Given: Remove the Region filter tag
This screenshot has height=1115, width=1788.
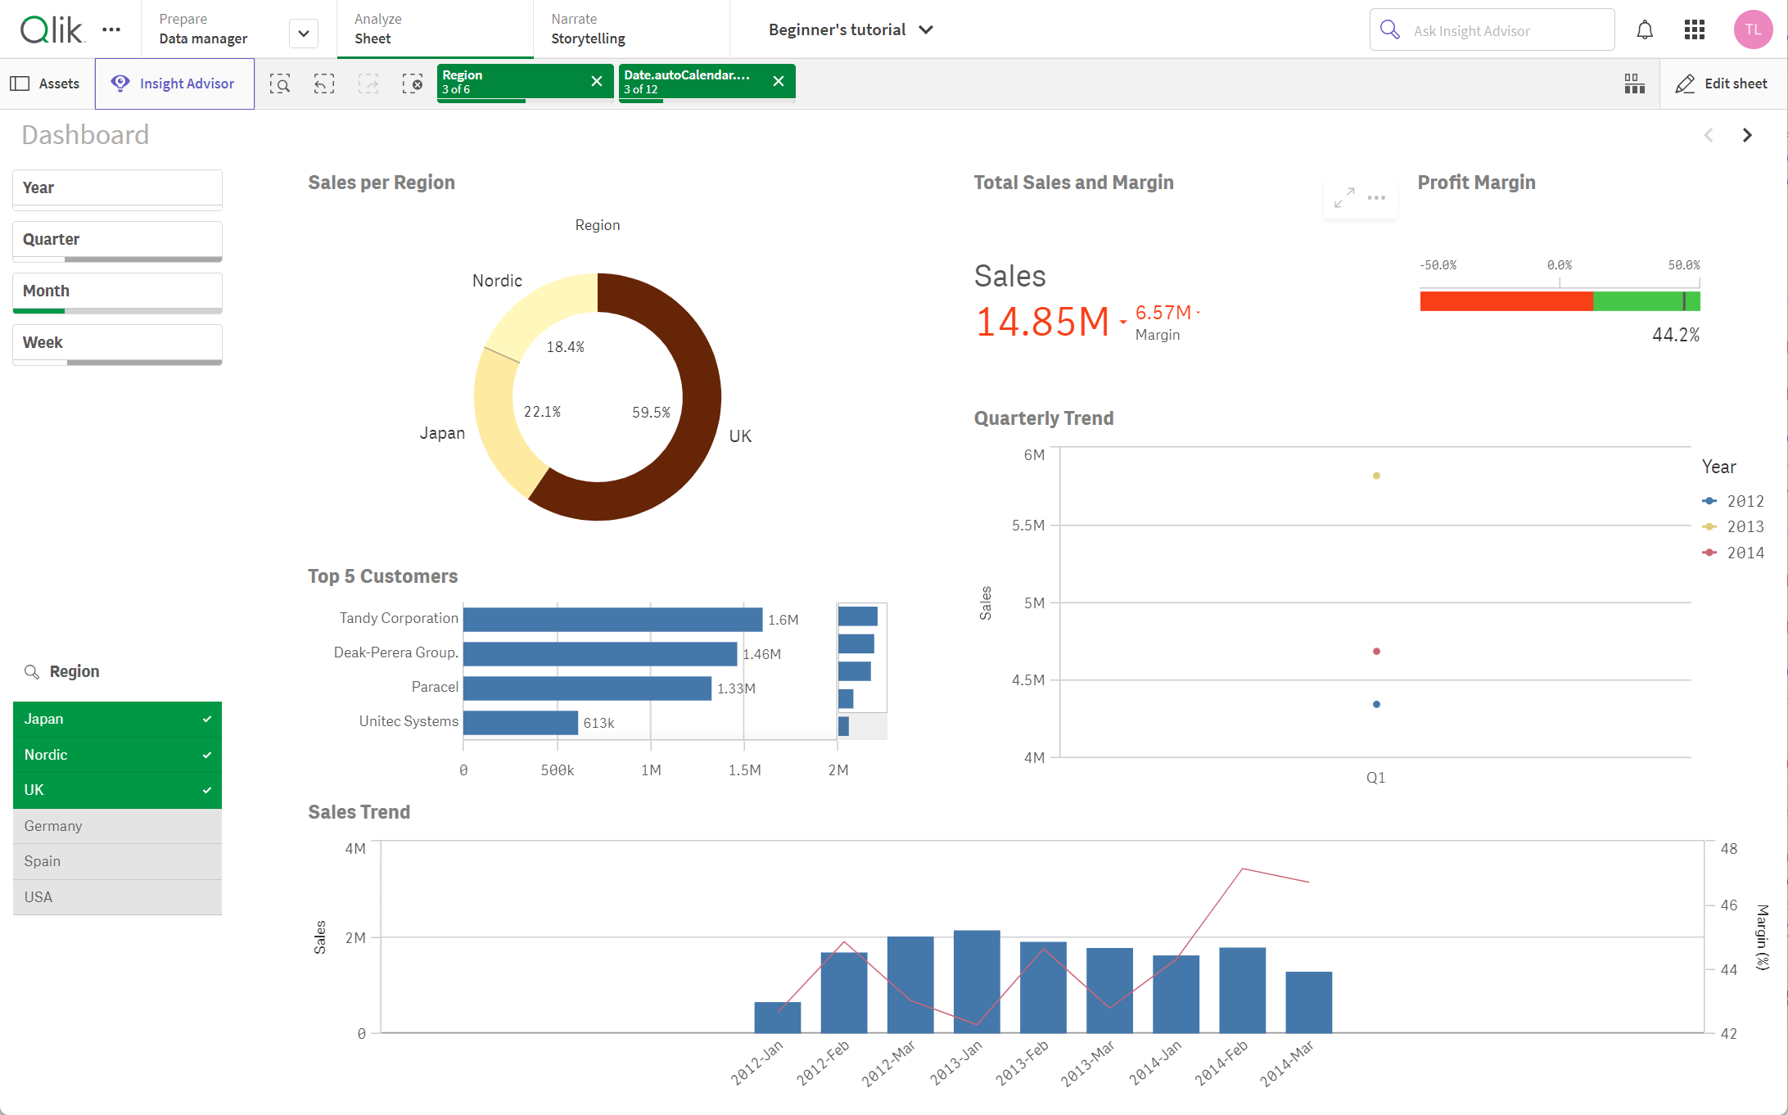Looking at the screenshot, I should pos(594,82).
